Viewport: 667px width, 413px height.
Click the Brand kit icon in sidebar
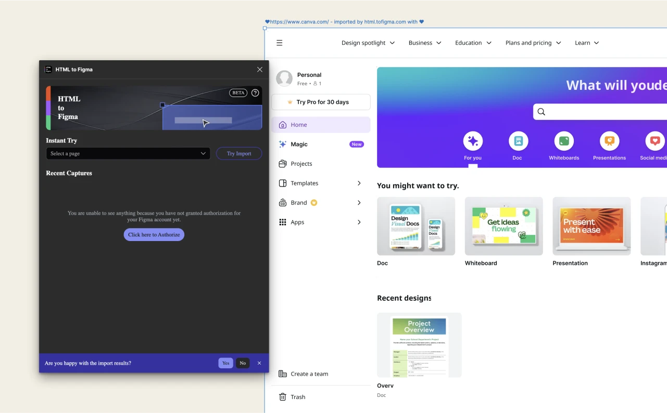point(283,203)
